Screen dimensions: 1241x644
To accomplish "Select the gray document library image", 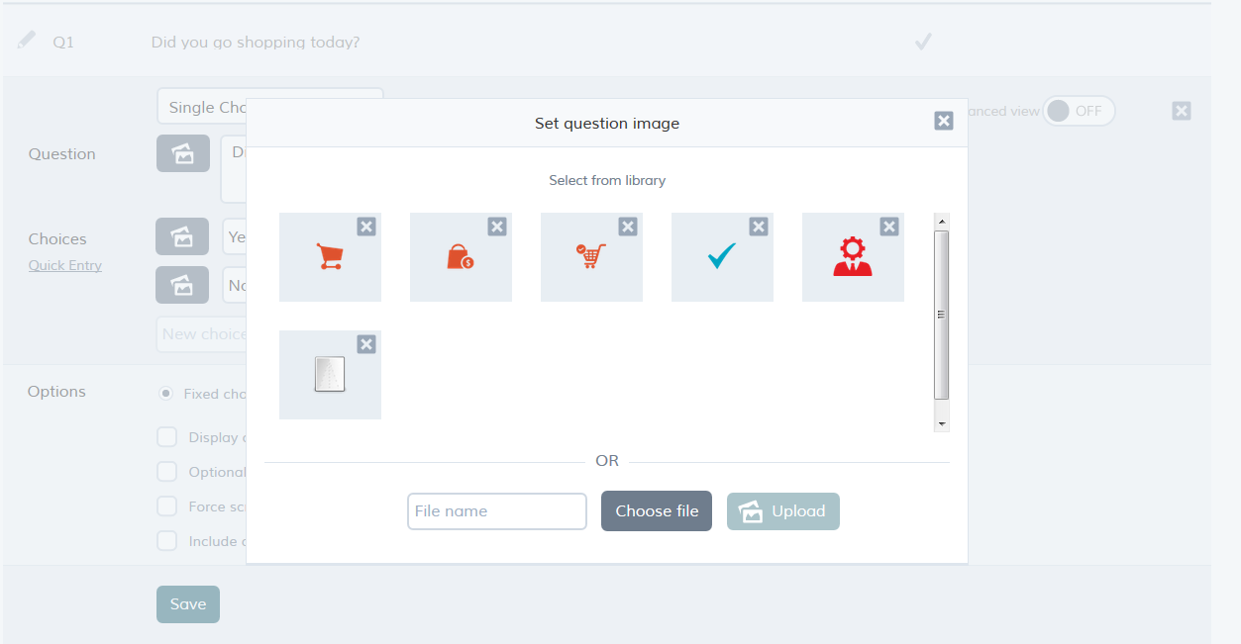I will click(330, 375).
